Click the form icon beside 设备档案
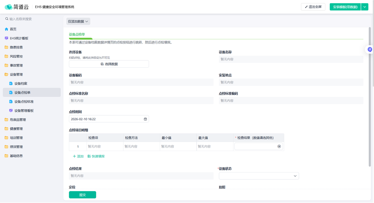 pyautogui.click(x=11, y=83)
